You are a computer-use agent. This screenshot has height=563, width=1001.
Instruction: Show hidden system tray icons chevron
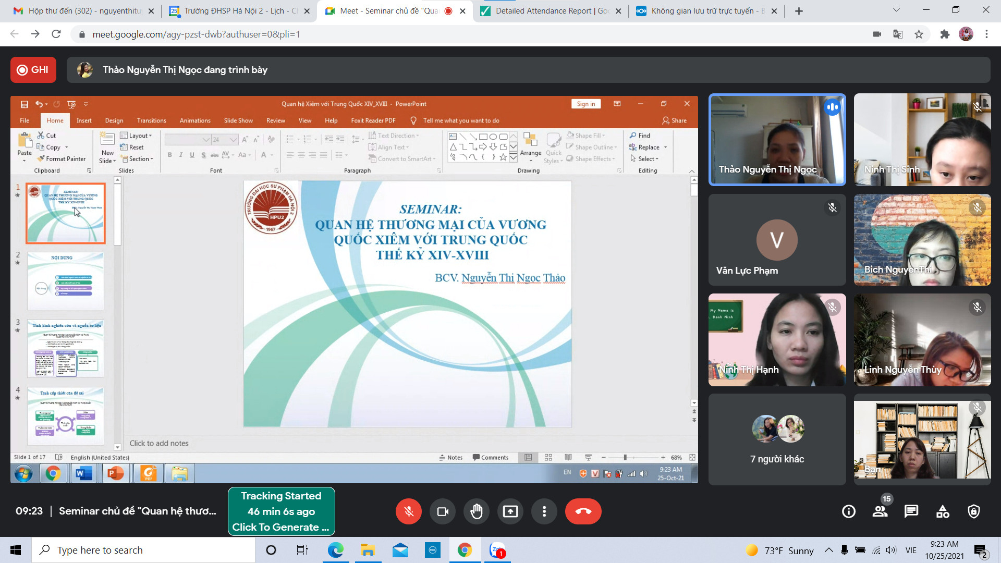coord(828,550)
